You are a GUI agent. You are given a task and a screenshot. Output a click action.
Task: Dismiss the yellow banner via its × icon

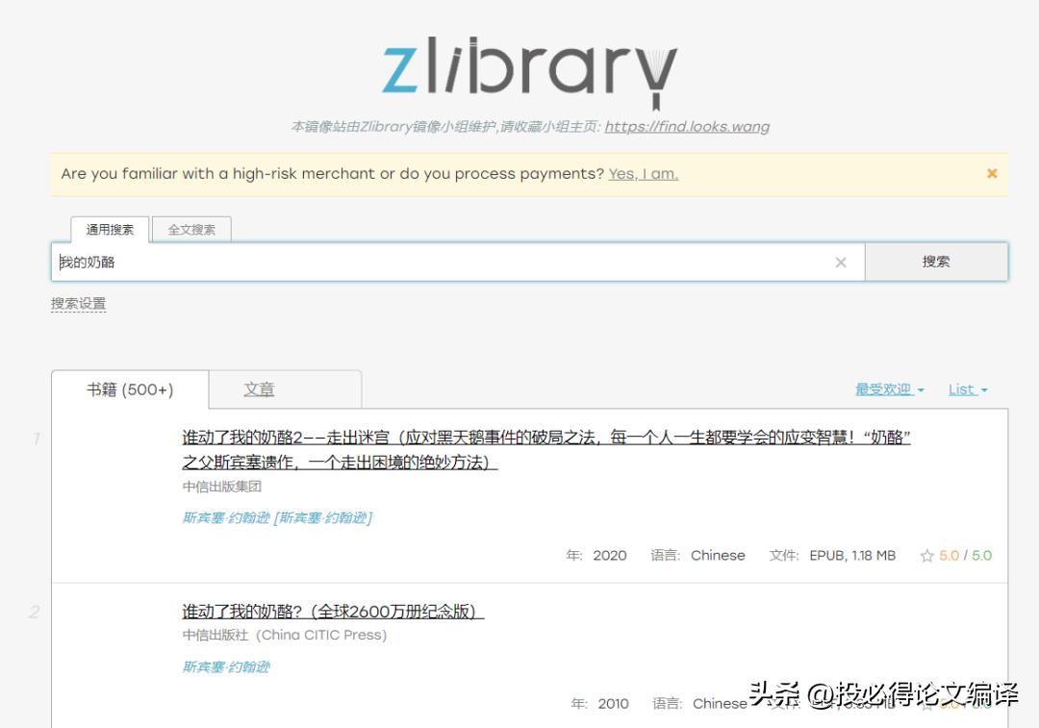click(x=992, y=174)
